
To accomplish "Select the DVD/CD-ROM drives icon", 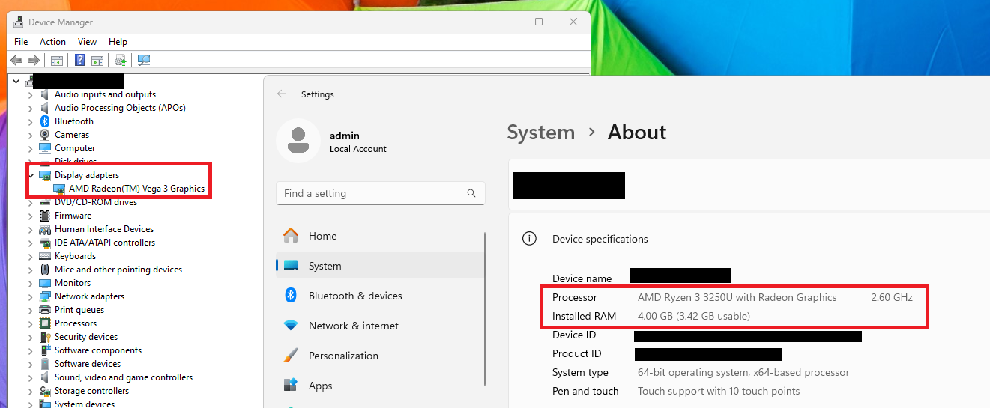I will (x=45, y=202).
